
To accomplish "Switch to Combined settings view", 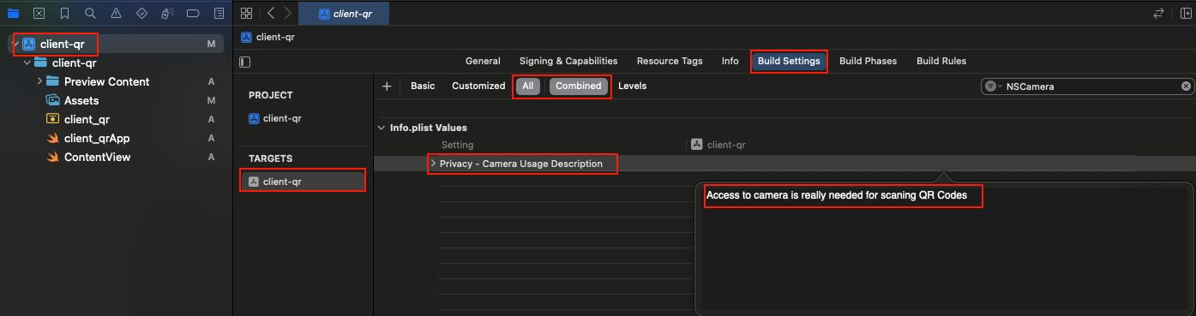I will (x=579, y=86).
